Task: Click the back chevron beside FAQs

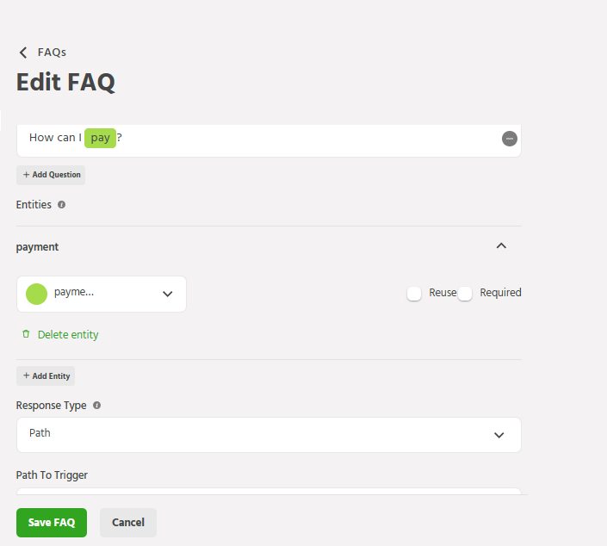Action: coord(23,53)
